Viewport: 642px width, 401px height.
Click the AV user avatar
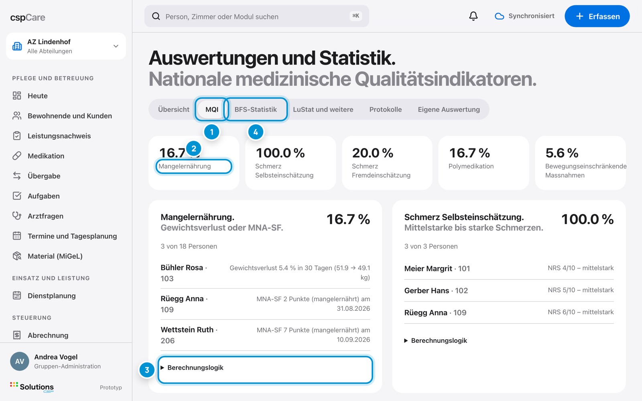coord(20,361)
